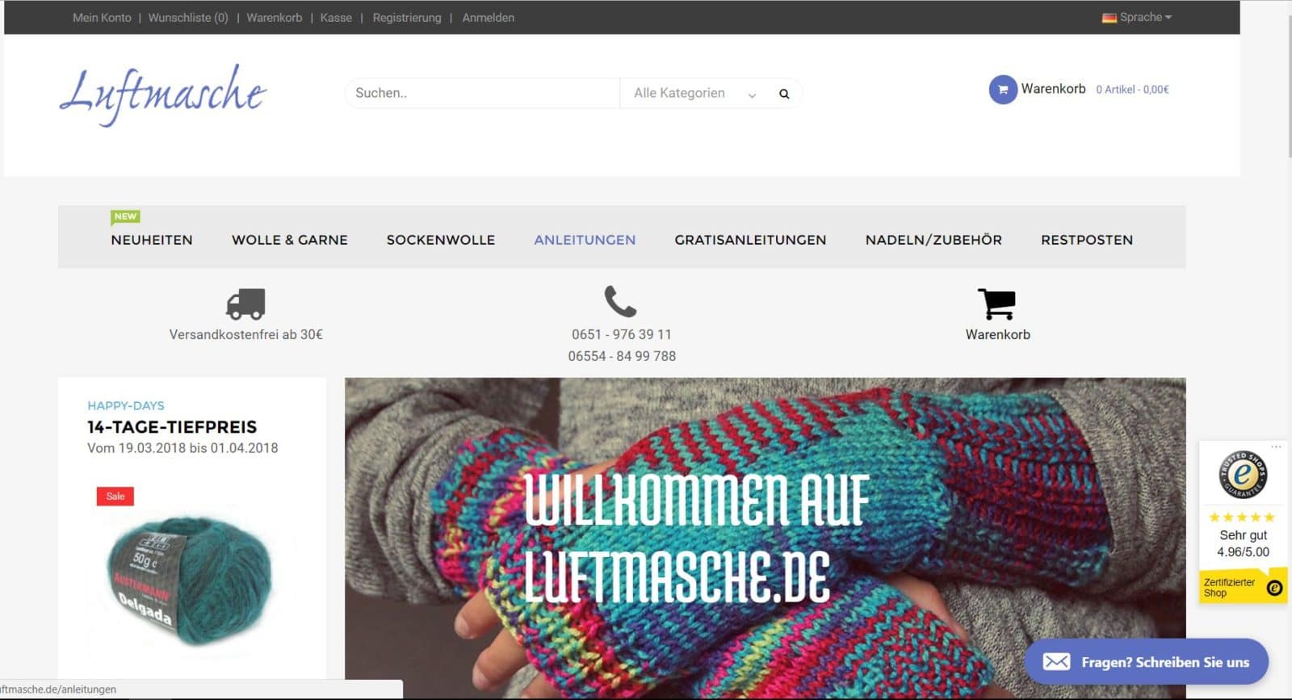Open the three-dot menu on Trusted Shops badge

(1276, 446)
